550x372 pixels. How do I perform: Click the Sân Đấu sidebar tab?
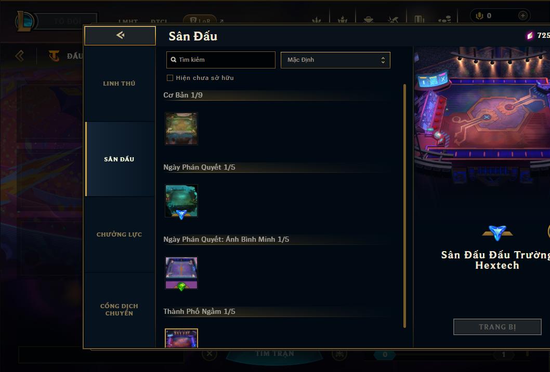pos(119,159)
